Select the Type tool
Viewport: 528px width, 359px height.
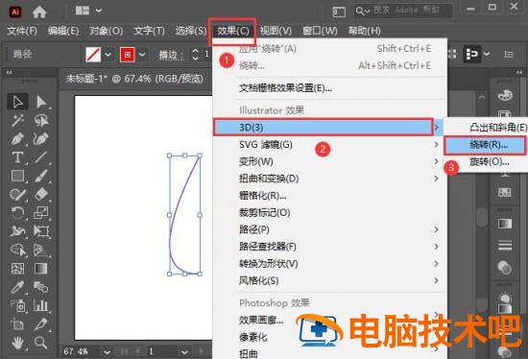(17, 156)
